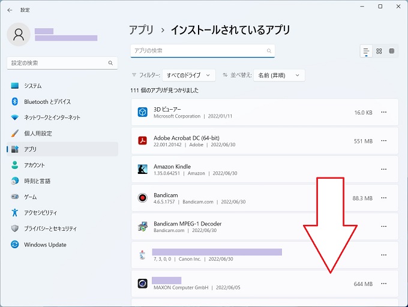This screenshot has width=408, height=307.
Task: Maximize the 設定 window
Action: (380, 7)
